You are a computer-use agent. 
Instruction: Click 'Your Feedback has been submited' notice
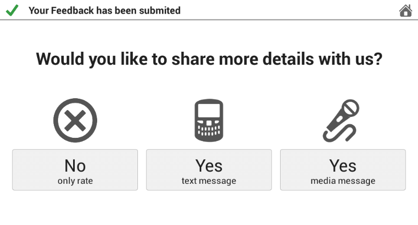(x=104, y=10)
